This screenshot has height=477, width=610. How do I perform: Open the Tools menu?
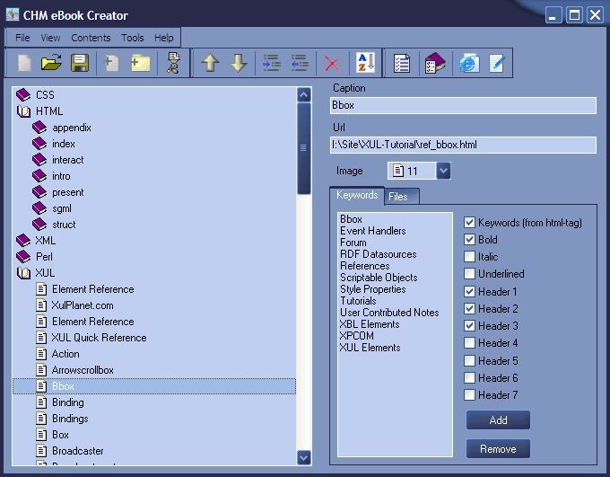[x=132, y=38]
